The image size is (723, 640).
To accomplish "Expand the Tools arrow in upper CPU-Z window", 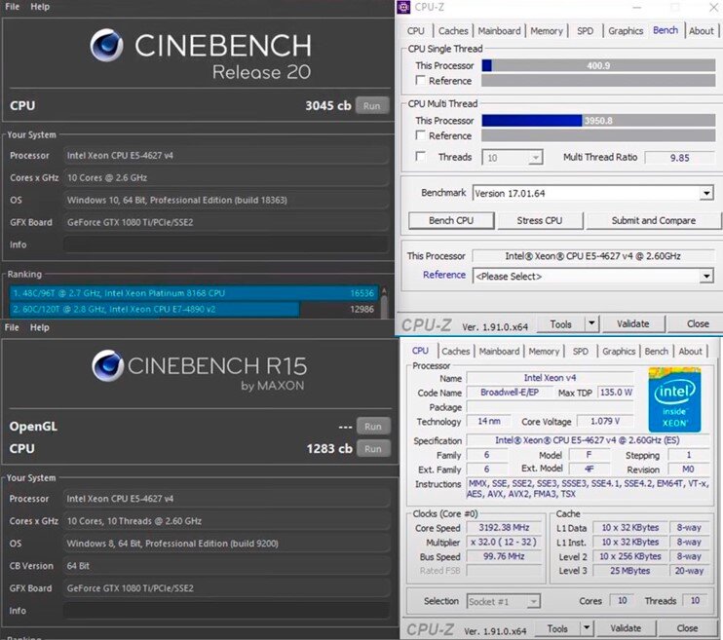I will click(x=591, y=323).
